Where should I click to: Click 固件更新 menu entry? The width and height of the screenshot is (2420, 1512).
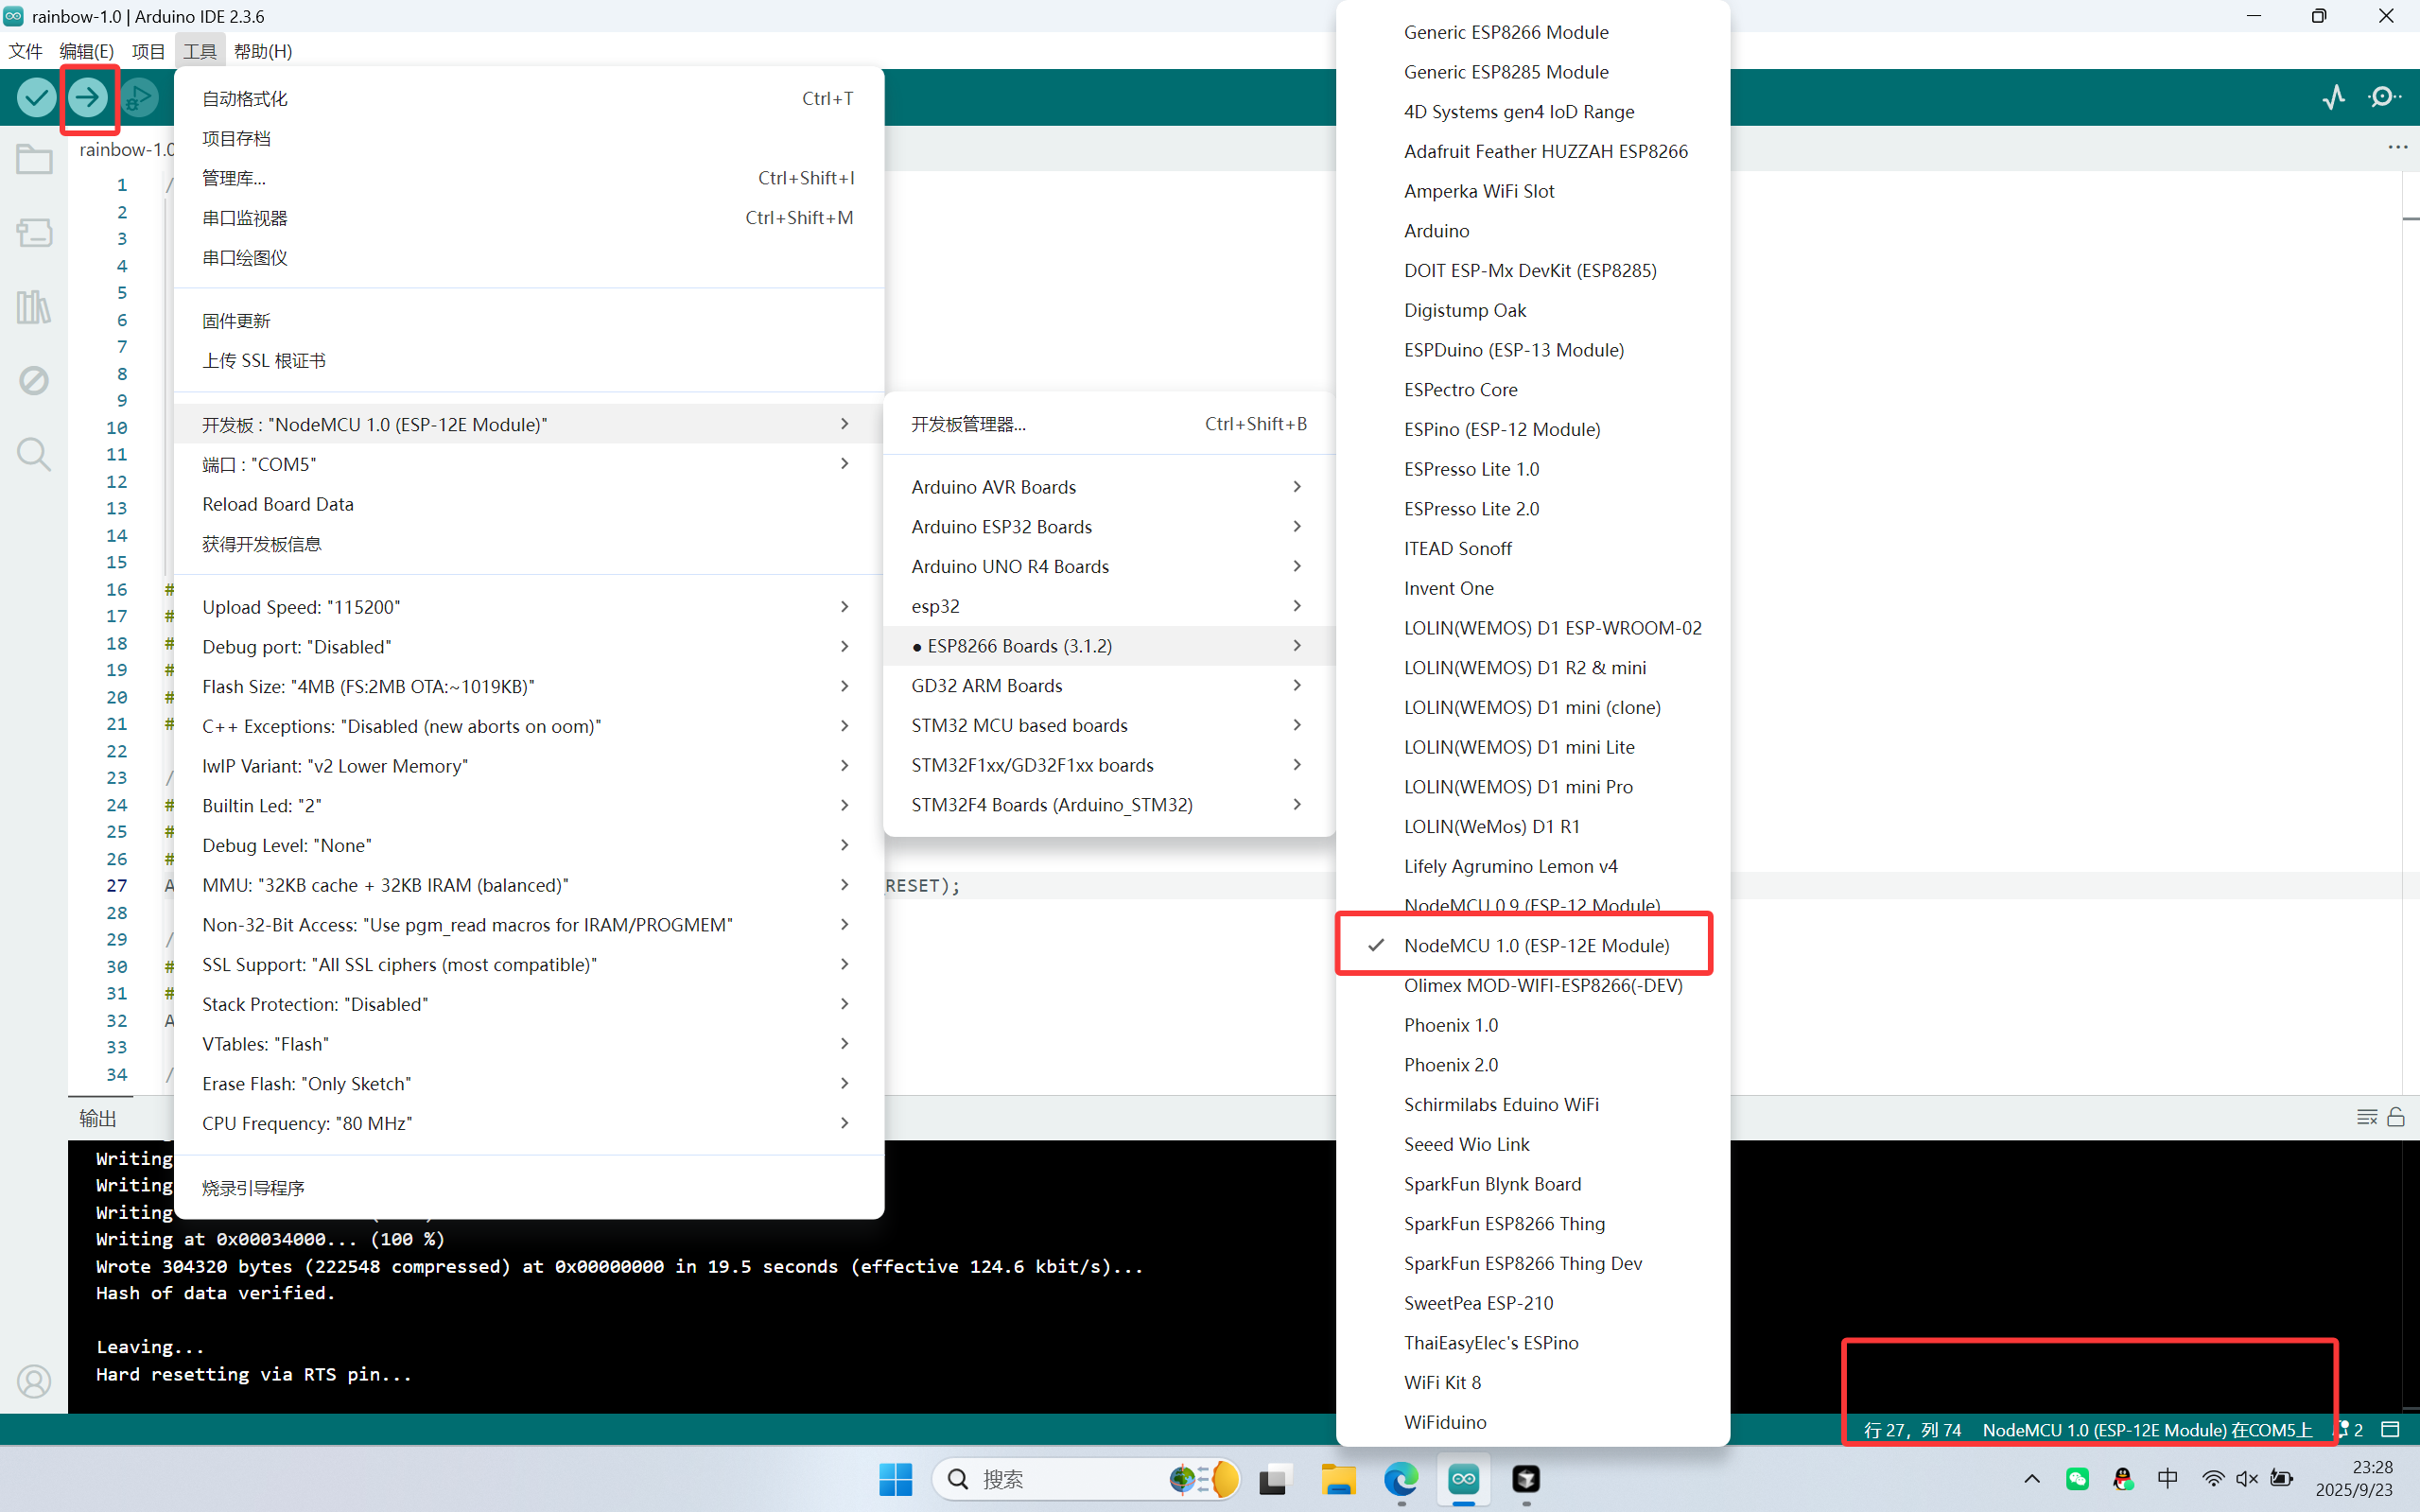[x=529, y=321]
